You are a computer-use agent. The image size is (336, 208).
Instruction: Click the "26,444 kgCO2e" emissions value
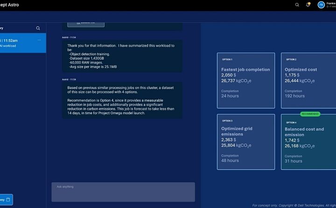tap(300, 81)
